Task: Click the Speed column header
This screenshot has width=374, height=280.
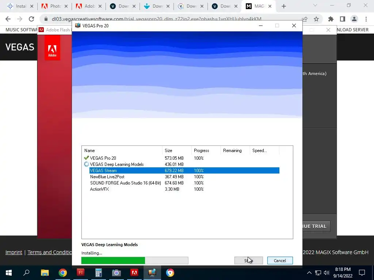Action: pyautogui.click(x=264, y=151)
